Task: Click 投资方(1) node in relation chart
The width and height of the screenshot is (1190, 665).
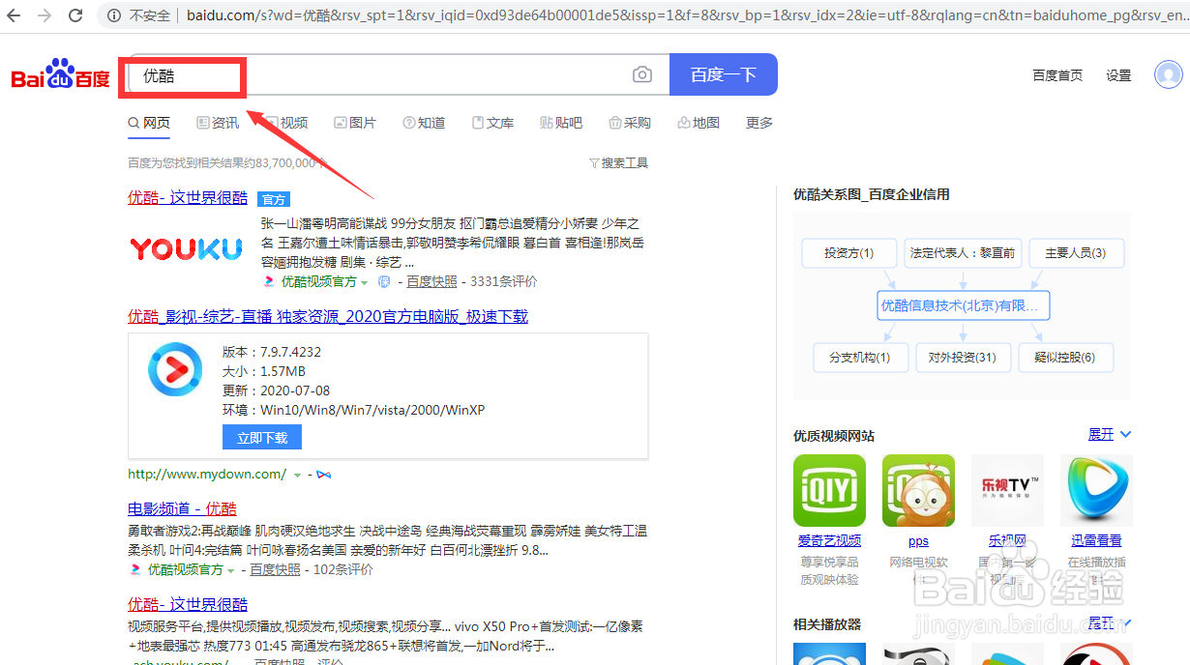Action: [848, 253]
